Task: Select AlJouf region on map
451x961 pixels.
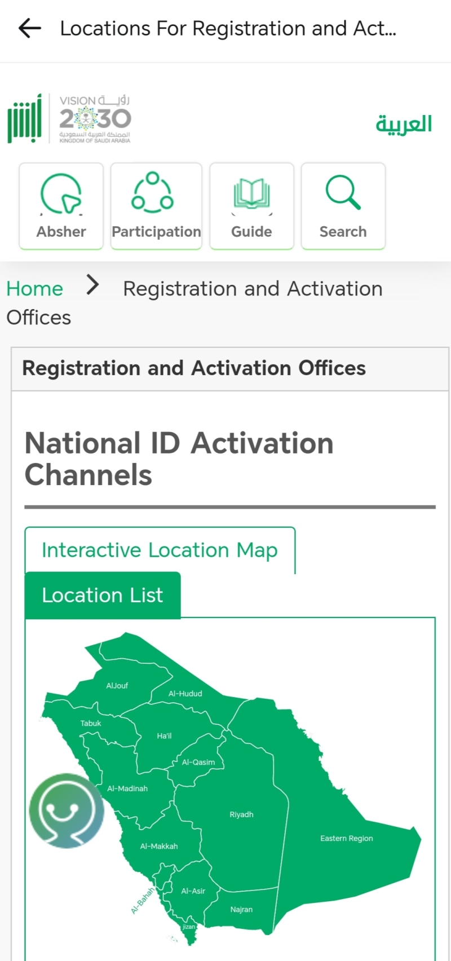Action: point(117,685)
